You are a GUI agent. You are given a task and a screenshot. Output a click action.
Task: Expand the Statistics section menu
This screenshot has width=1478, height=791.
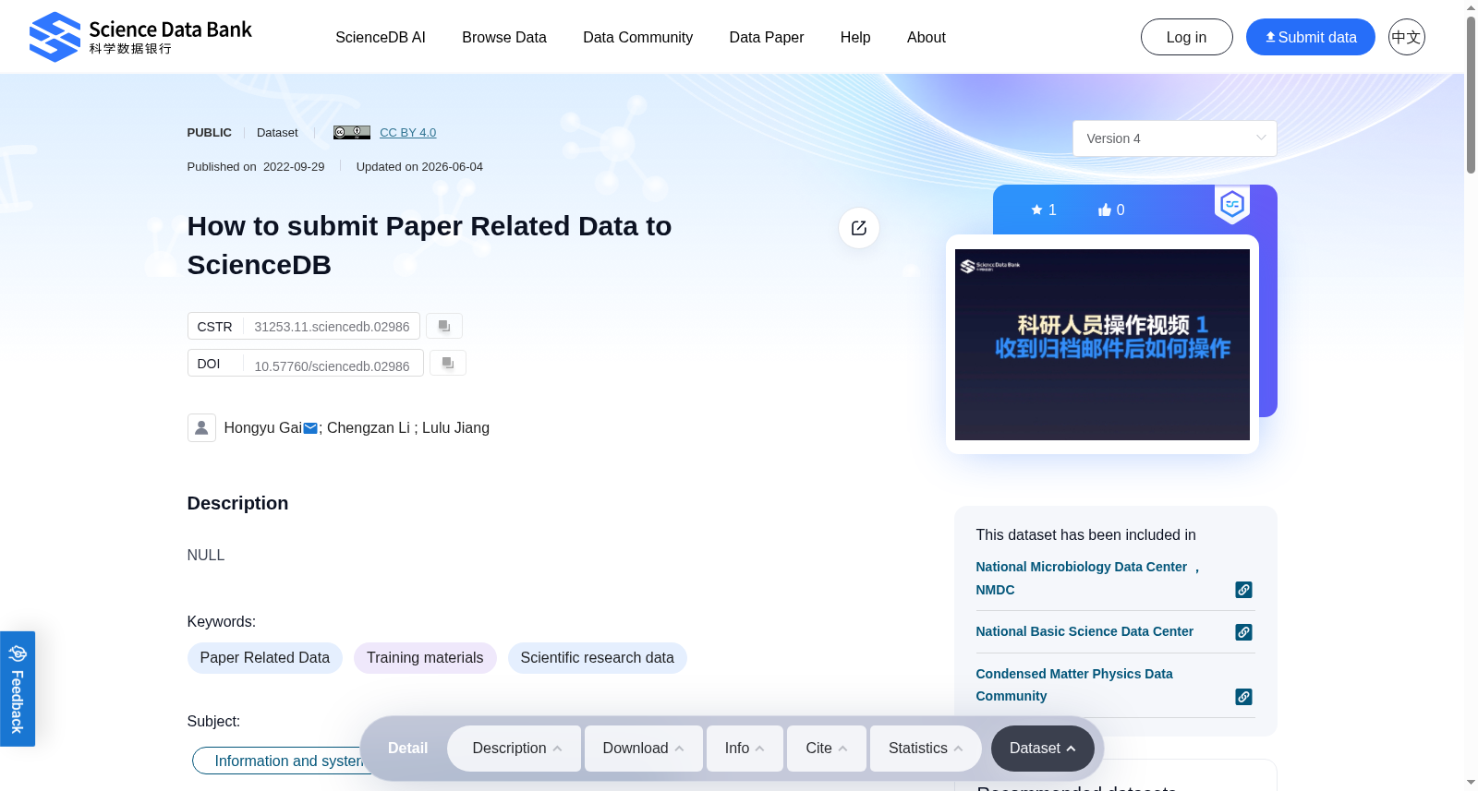[926, 749]
